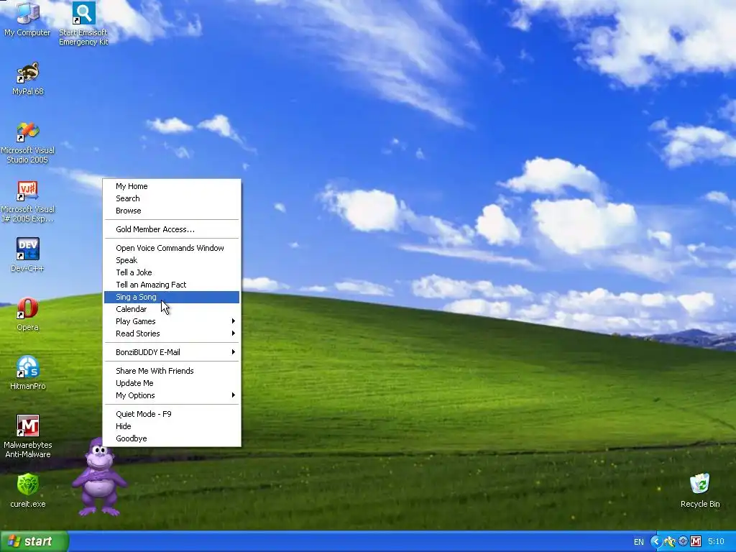Choose Speak from the context menu

pyautogui.click(x=172, y=260)
